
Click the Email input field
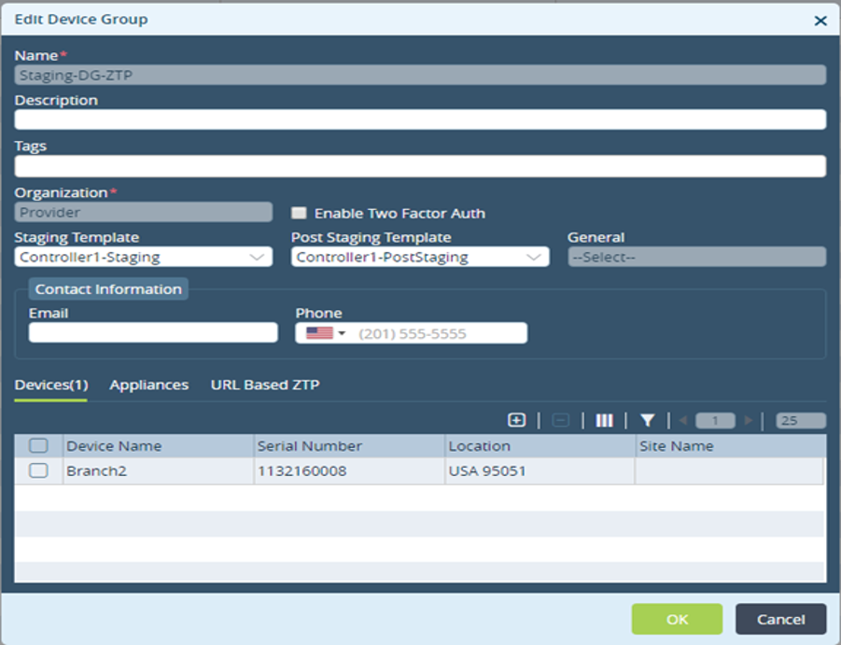(x=153, y=332)
